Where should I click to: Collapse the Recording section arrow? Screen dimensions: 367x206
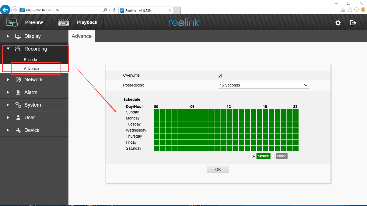click(8, 49)
